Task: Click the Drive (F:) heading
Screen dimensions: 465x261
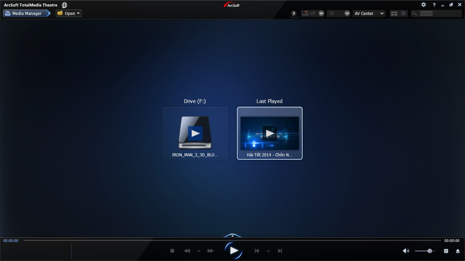Action: pyautogui.click(x=195, y=101)
